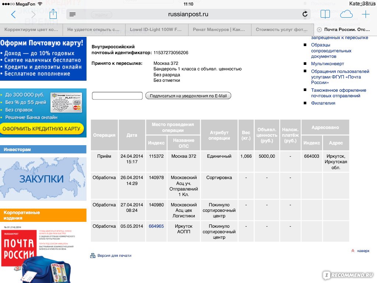
Task: Open the index 664965 link
Action: click(x=156, y=226)
